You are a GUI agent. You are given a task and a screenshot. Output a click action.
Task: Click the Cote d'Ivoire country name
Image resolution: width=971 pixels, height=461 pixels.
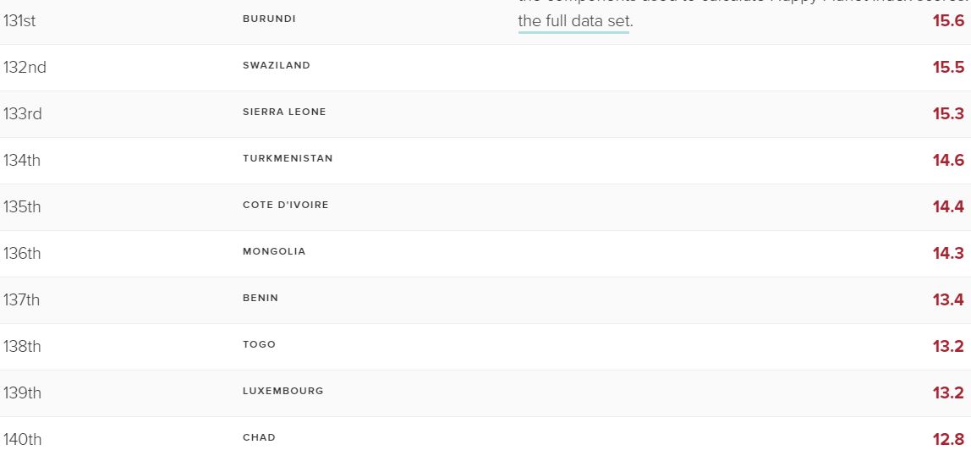[286, 205]
